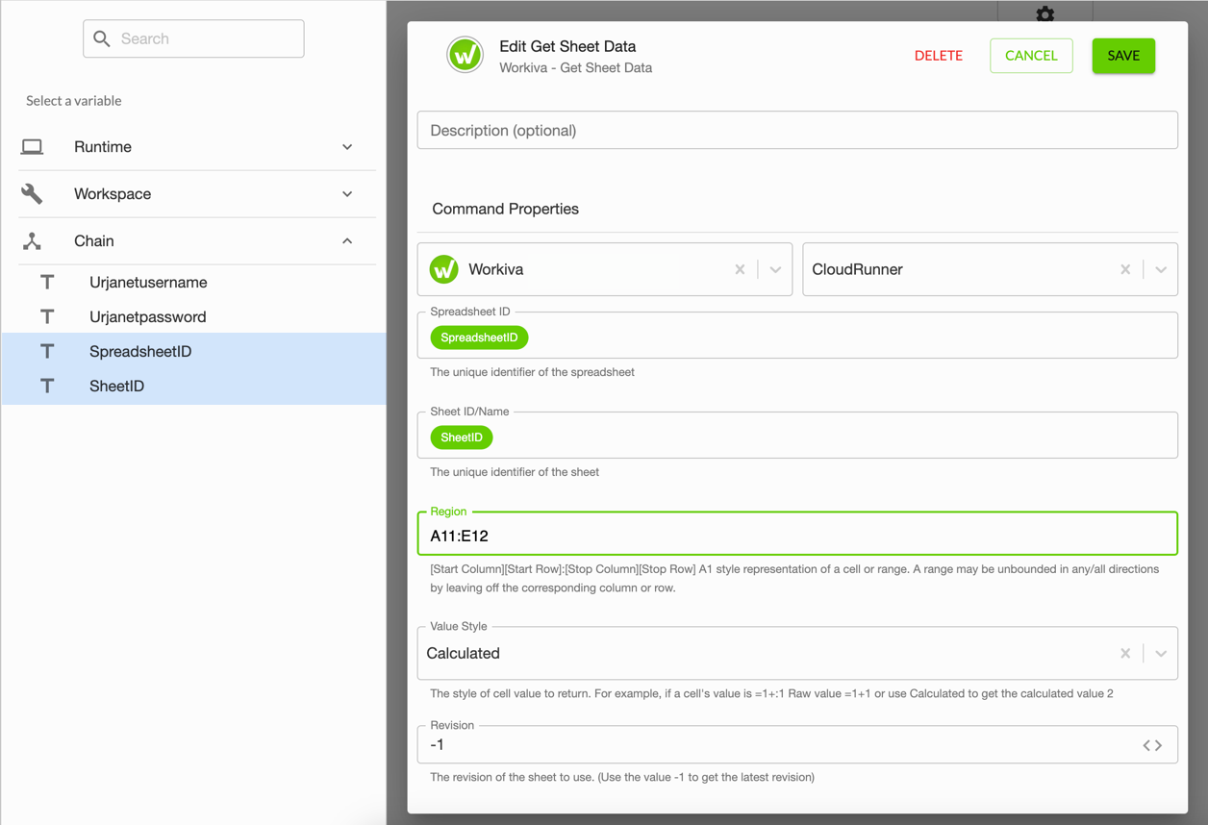Screen dimensions: 1208x825
Task: Open the Workiva connector dropdown
Action: (x=775, y=269)
